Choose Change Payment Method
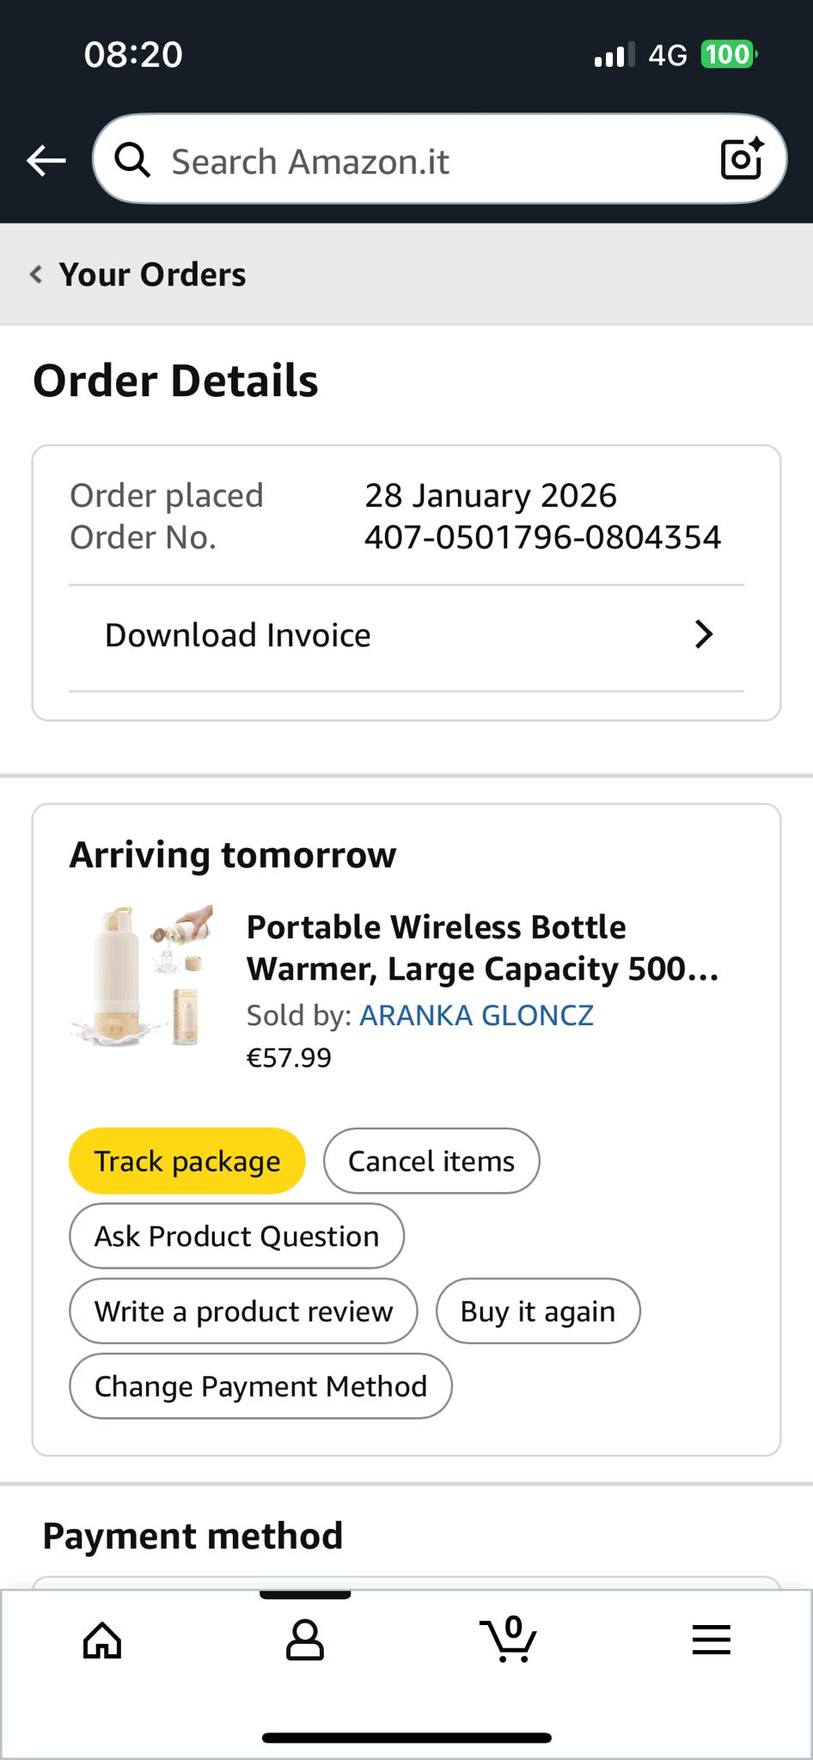 pyautogui.click(x=260, y=1386)
